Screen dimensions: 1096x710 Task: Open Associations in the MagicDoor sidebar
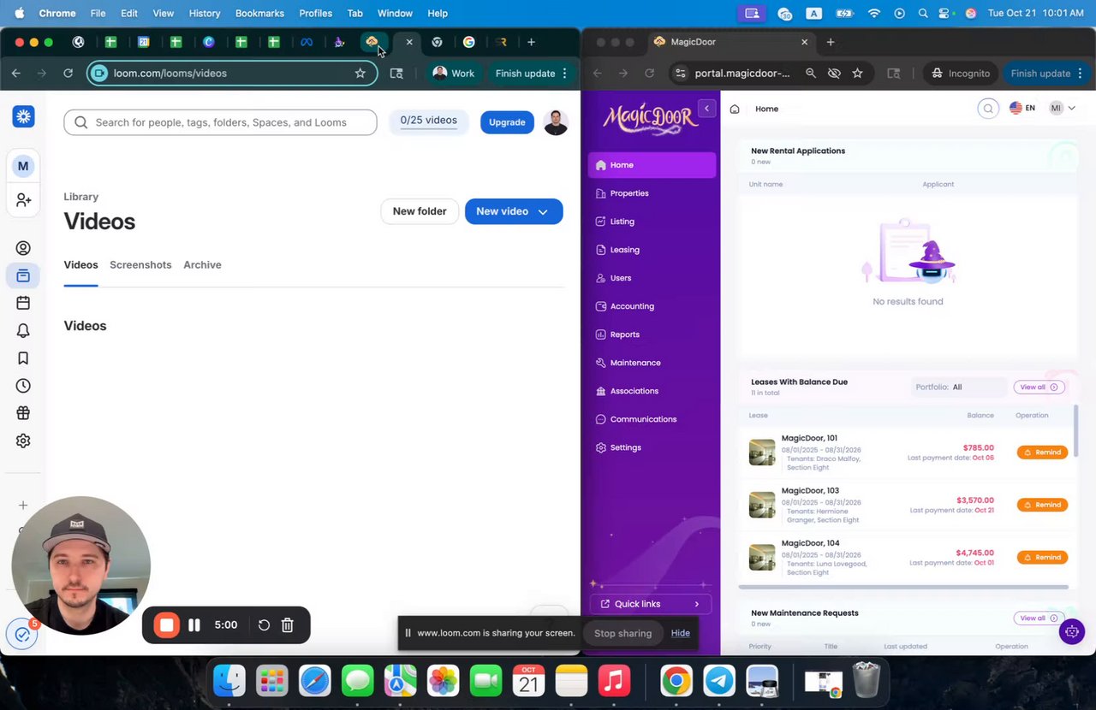pyautogui.click(x=652, y=391)
